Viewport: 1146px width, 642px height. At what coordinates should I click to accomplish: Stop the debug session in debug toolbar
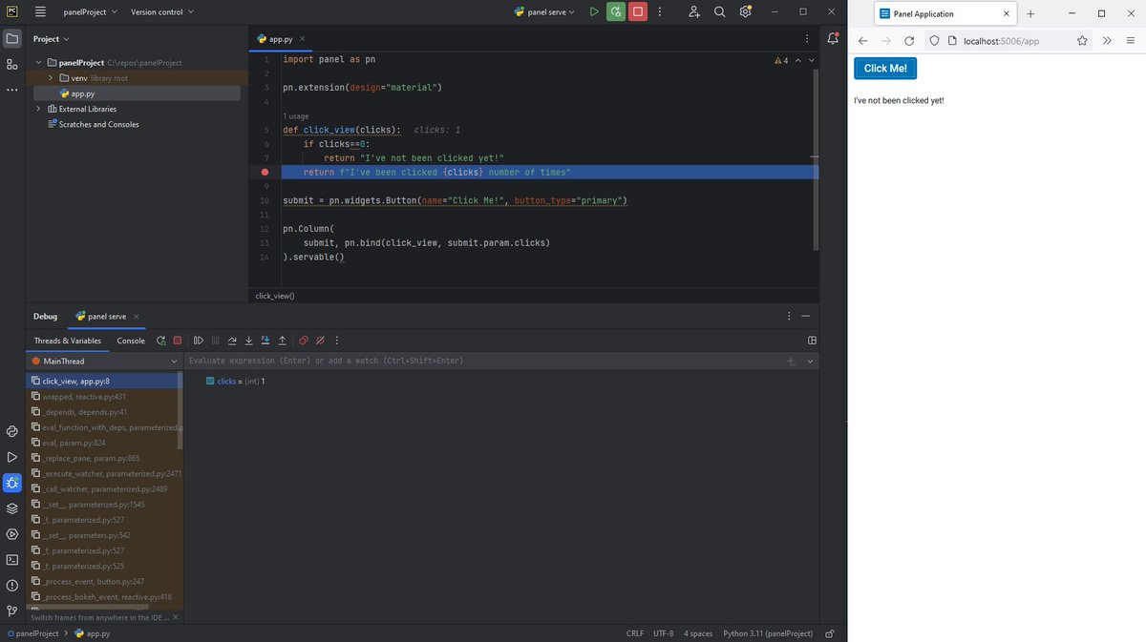(178, 341)
